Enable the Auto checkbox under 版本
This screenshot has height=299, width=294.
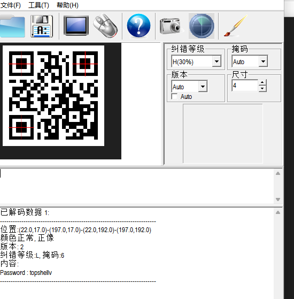174,96
